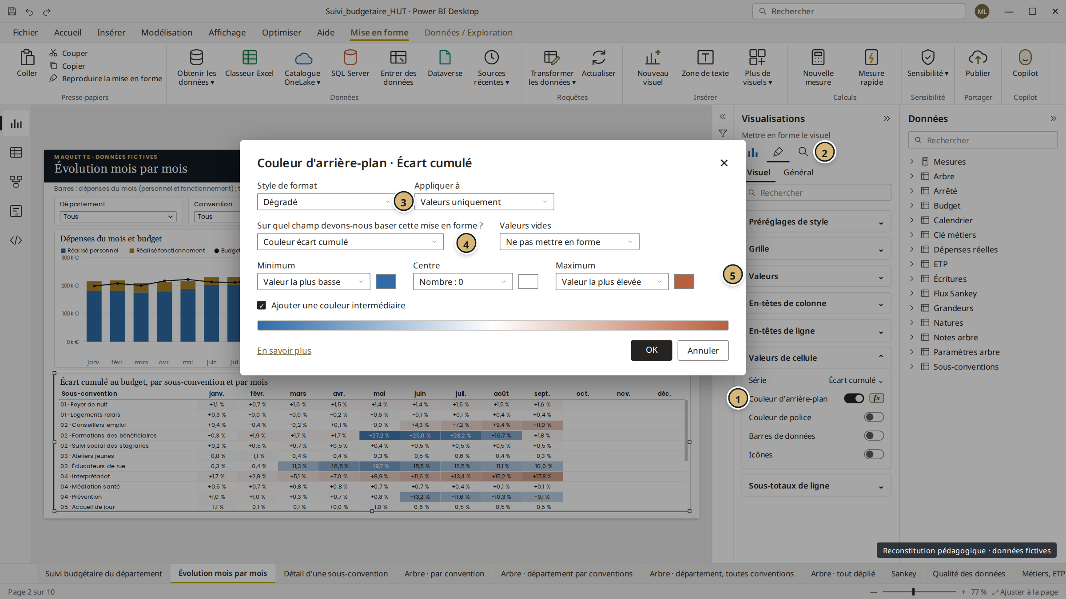Image resolution: width=1066 pixels, height=599 pixels.
Task: Click the fx conditional formatting button
Action: pyautogui.click(x=876, y=398)
